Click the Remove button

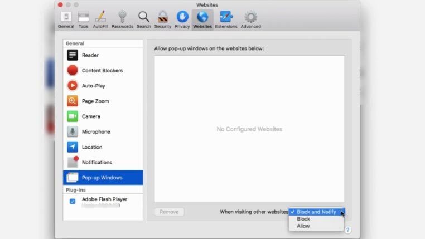click(x=169, y=212)
